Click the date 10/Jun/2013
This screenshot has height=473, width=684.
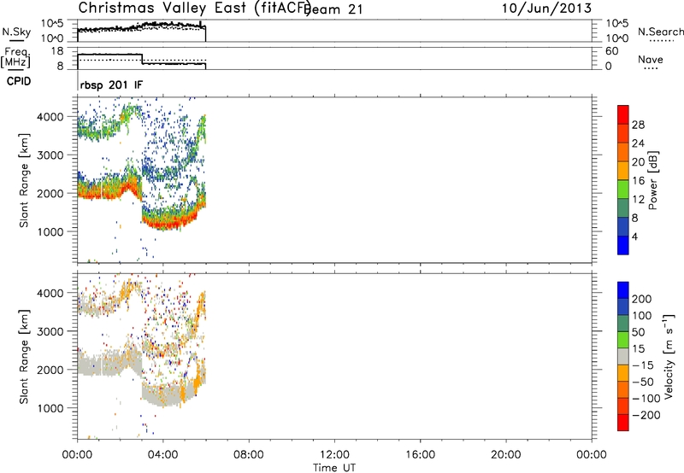(x=546, y=9)
